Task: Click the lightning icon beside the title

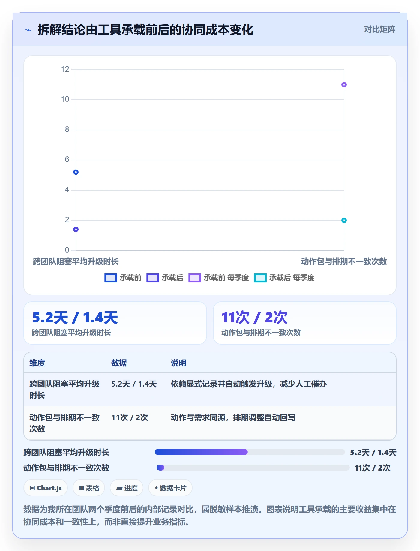Action: coord(28,30)
